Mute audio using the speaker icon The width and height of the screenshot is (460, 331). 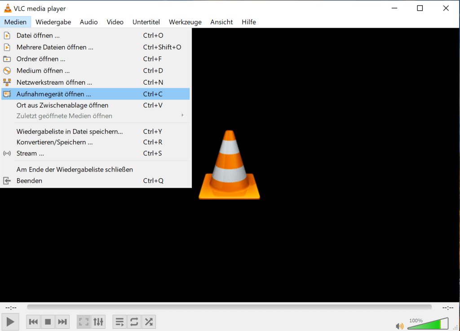click(x=399, y=326)
